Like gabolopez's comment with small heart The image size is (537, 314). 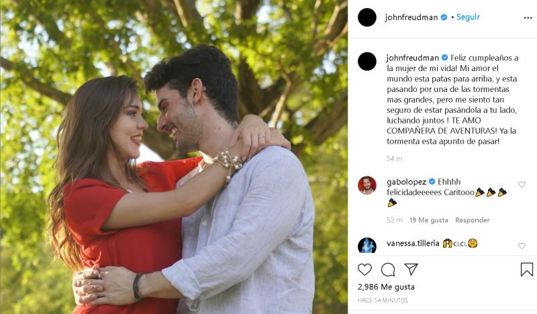[522, 185]
